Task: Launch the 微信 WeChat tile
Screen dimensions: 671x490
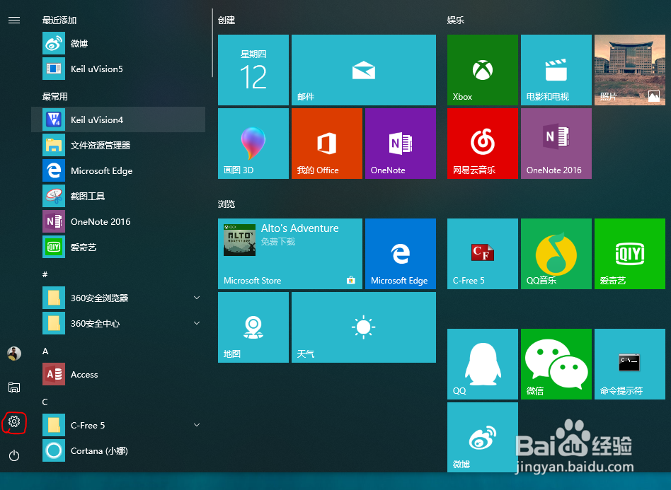Action: coord(556,364)
